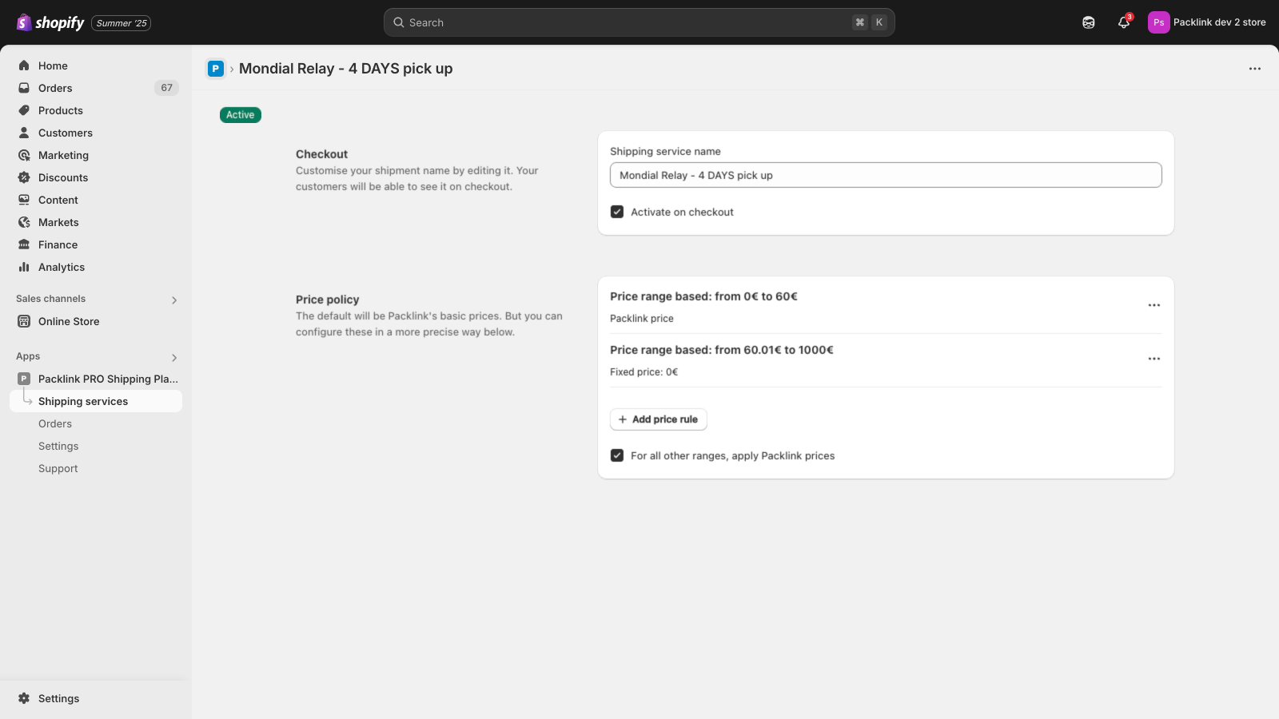The height and width of the screenshot is (719, 1279).
Task: Click the Markets globe icon
Action: (x=24, y=222)
